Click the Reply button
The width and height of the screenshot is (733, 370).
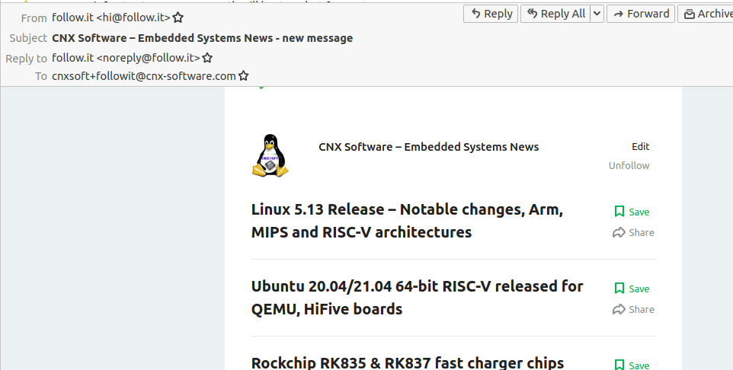point(491,14)
